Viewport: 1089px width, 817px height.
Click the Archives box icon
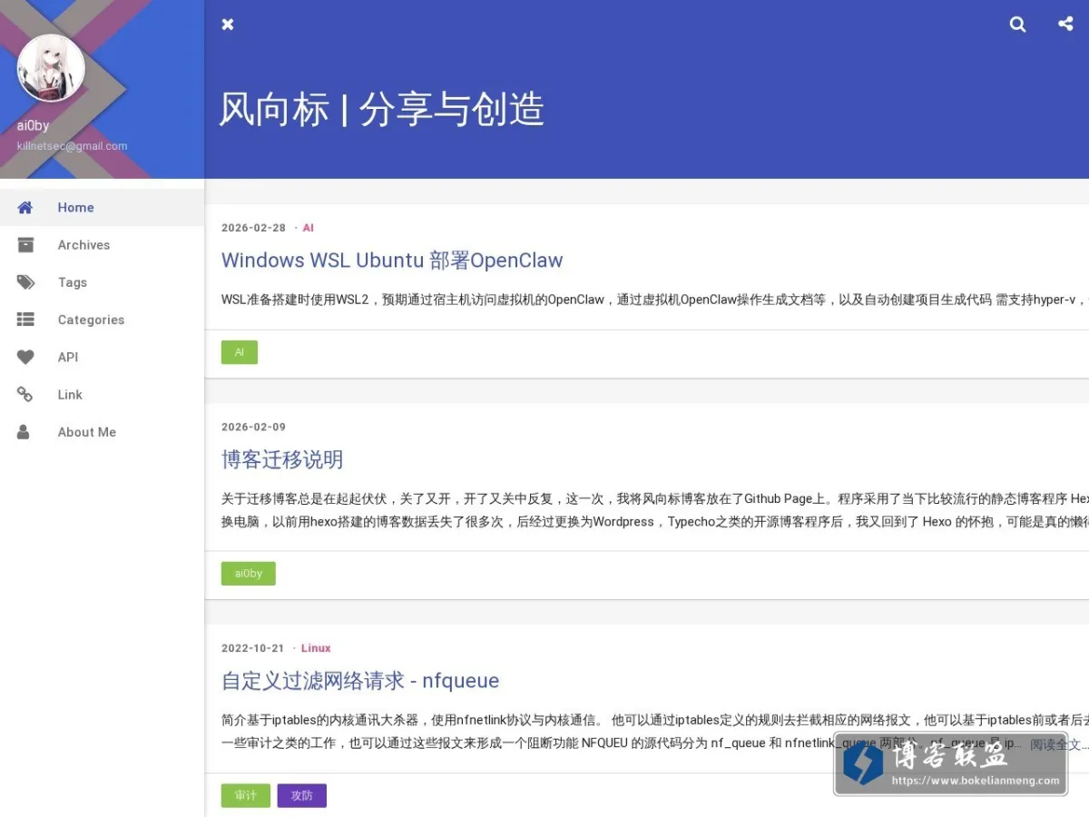click(x=25, y=244)
